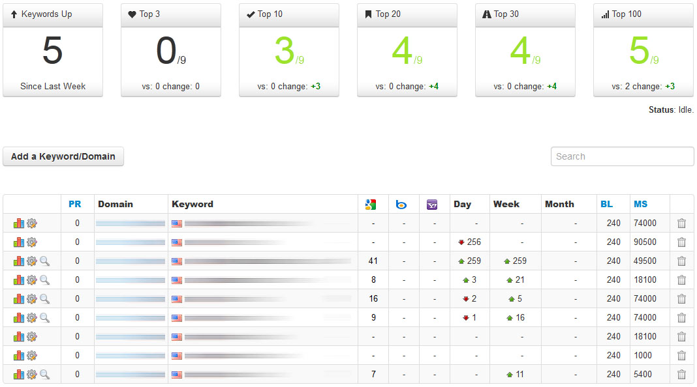Click the MS value 90500
Viewport: 697px width, 387px height.
(645, 242)
